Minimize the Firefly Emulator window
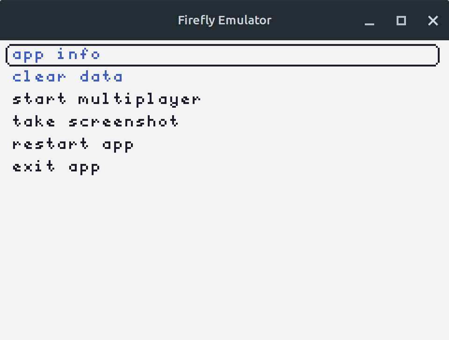Image resolution: width=449 pixels, height=340 pixels. tap(369, 21)
